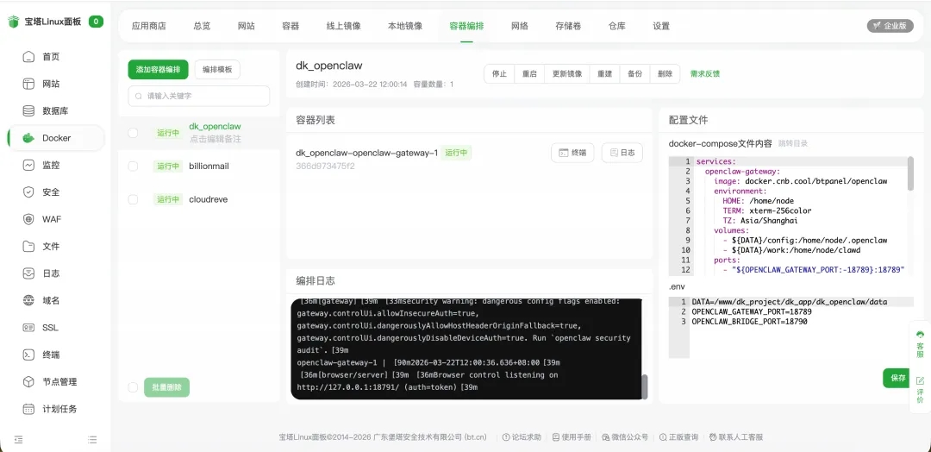Click the docker-compose editor vertical scrollbar
This screenshot has width=931, height=452.
pos(910,174)
